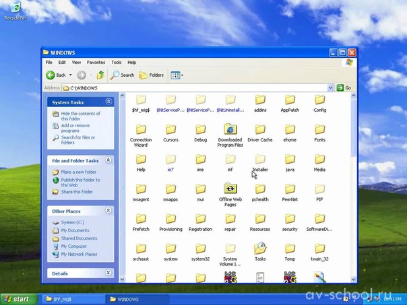Open the File menu
The width and height of the screenshot is (407, 305).
(x=49, y=62)
